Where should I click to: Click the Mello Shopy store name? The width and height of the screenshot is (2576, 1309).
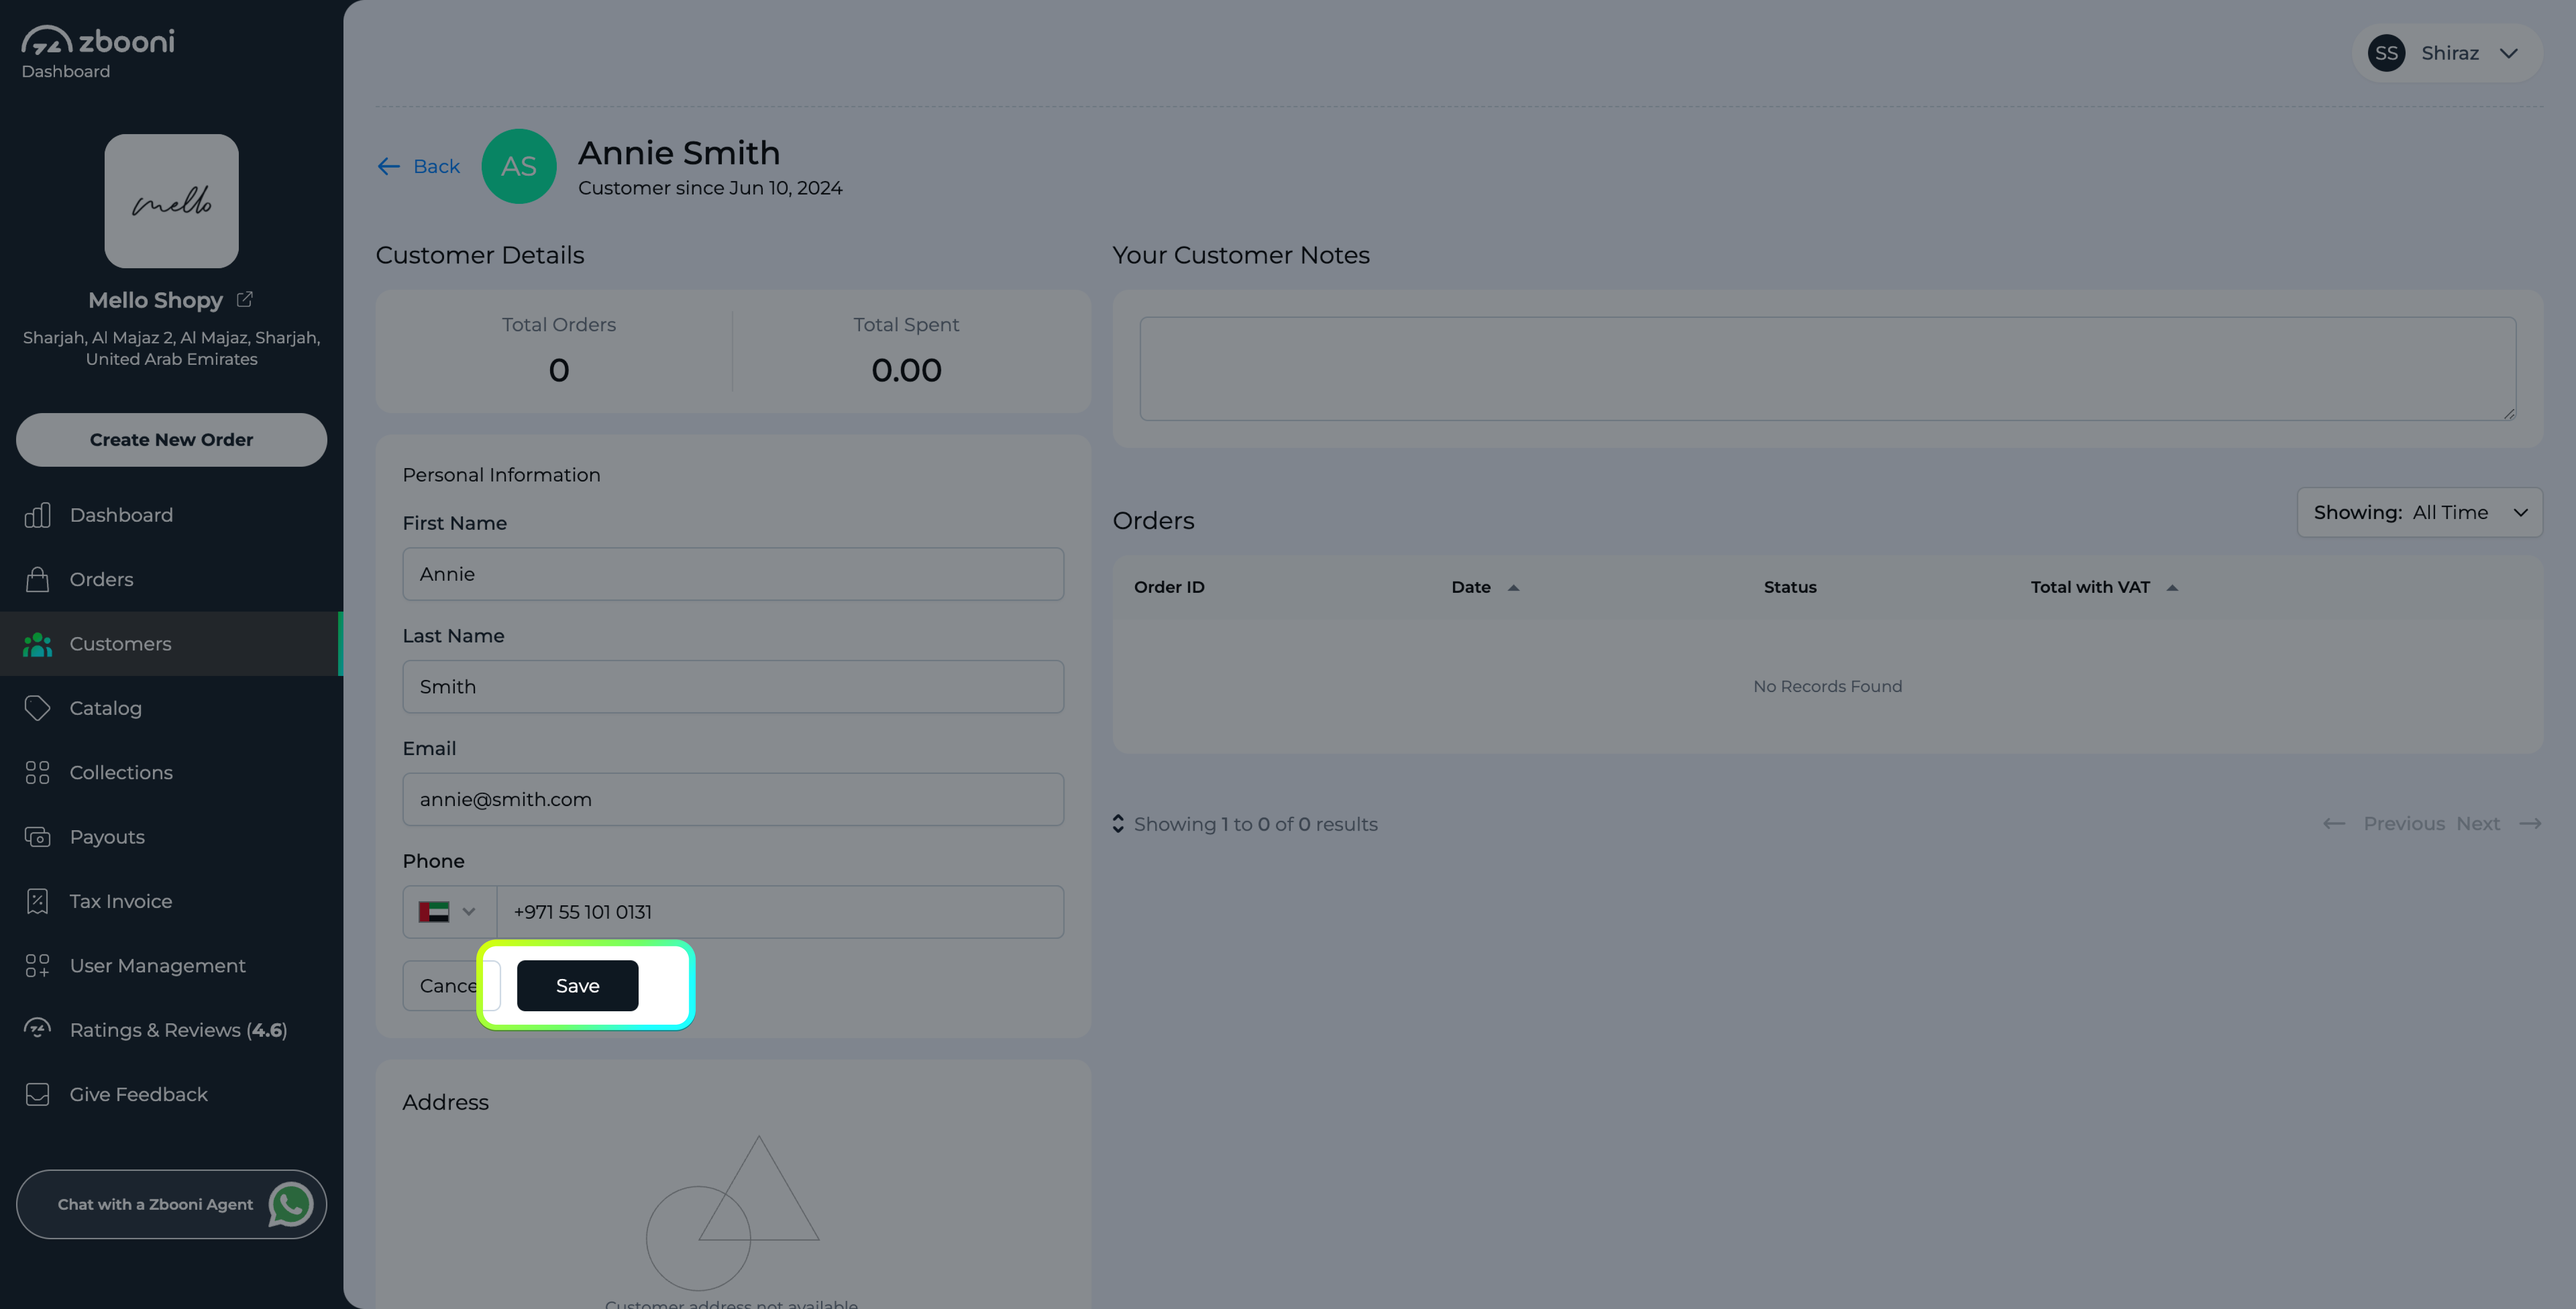[x=155, y=300]
